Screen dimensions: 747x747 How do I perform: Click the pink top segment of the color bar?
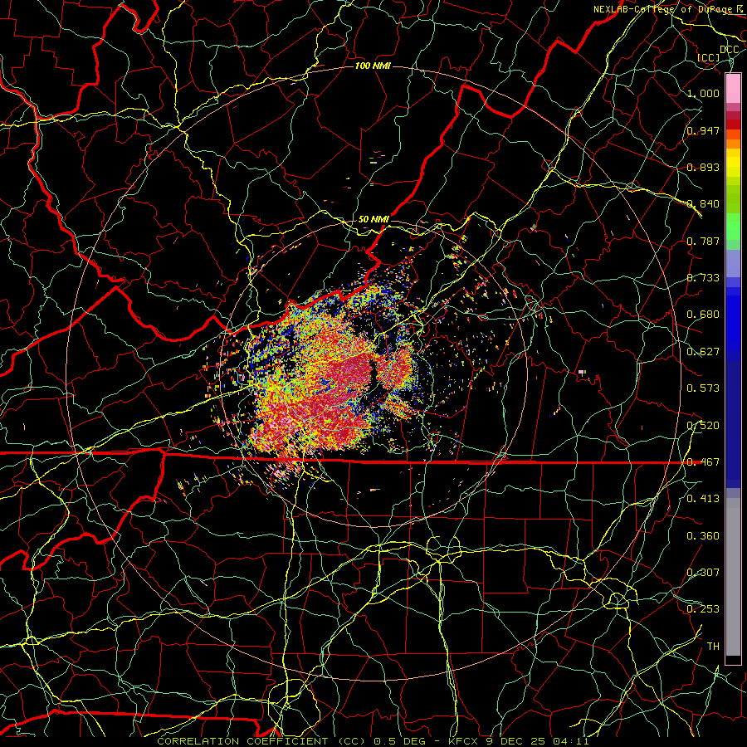(733, 88)
